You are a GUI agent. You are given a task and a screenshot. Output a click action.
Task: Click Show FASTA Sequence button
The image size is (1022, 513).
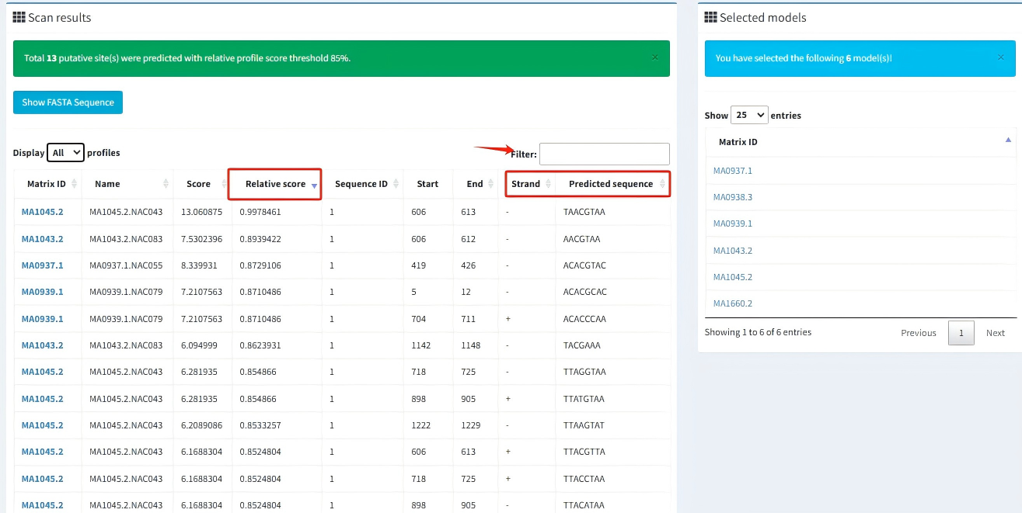tap(68, 102)
